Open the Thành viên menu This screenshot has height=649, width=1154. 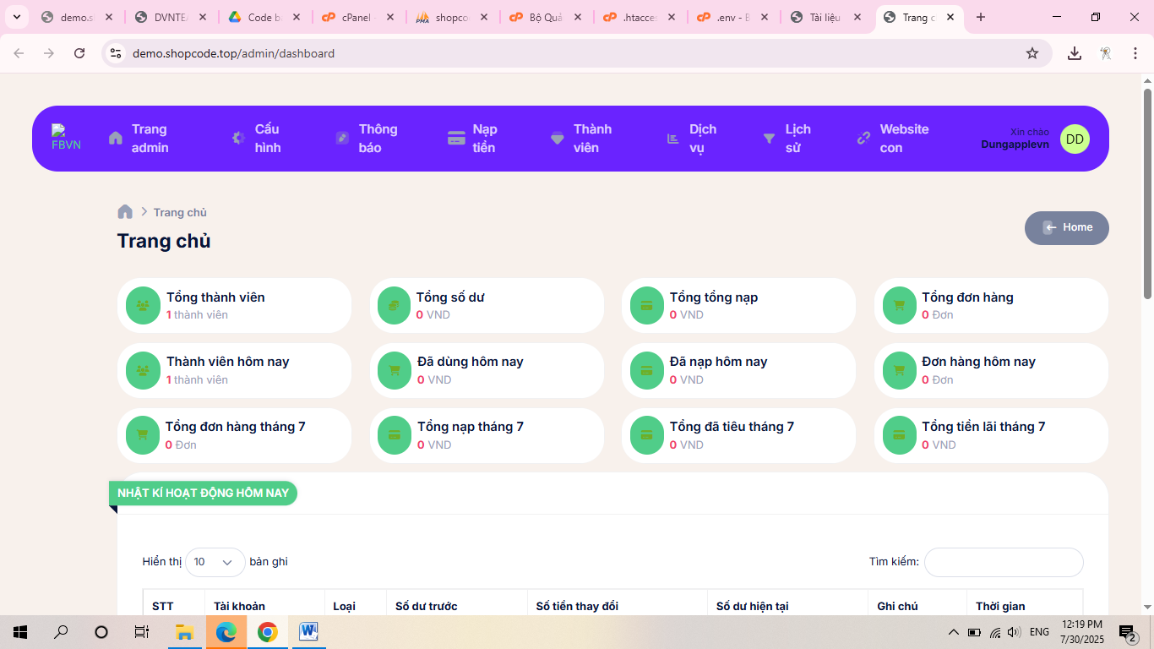click(581, 139)
